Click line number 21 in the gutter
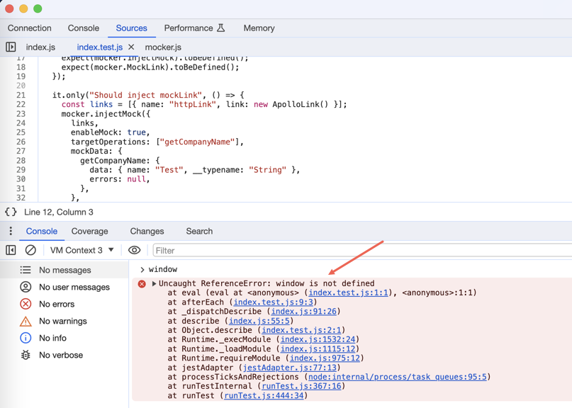The height and width of the screenshot is (408, 572). pos(21,95)
